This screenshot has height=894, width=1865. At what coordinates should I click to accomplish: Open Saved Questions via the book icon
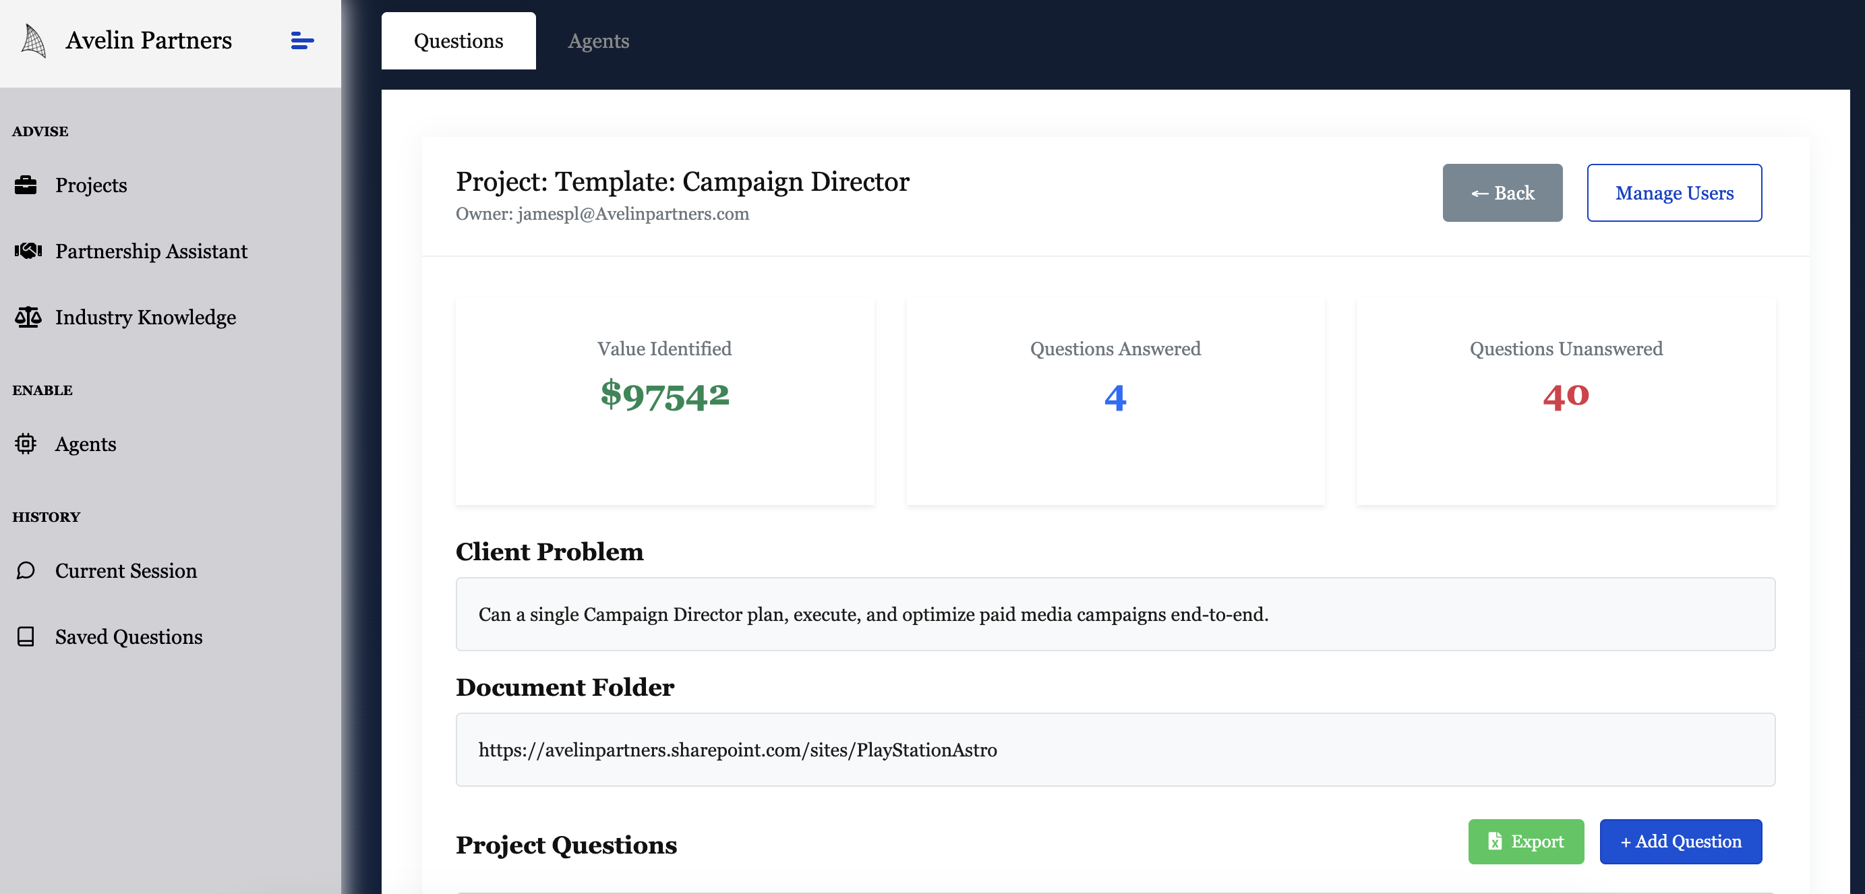(26, 636)
